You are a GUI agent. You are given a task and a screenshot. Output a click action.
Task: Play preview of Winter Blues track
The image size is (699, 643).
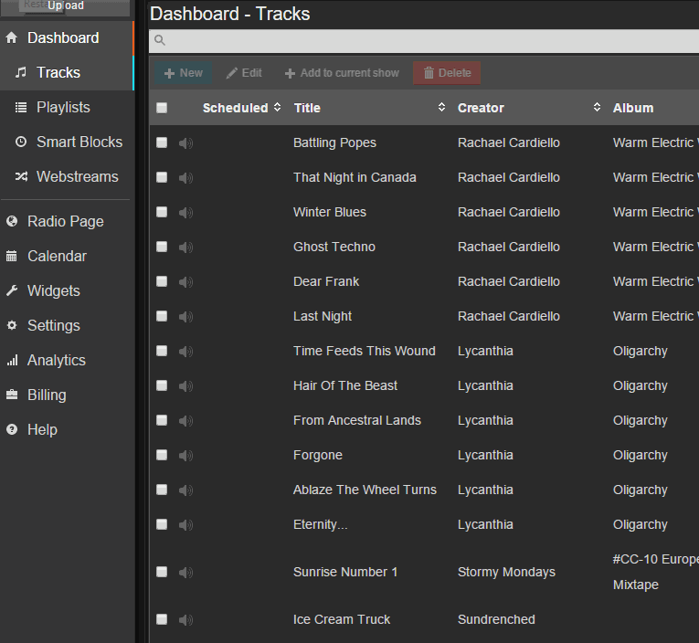185,213
